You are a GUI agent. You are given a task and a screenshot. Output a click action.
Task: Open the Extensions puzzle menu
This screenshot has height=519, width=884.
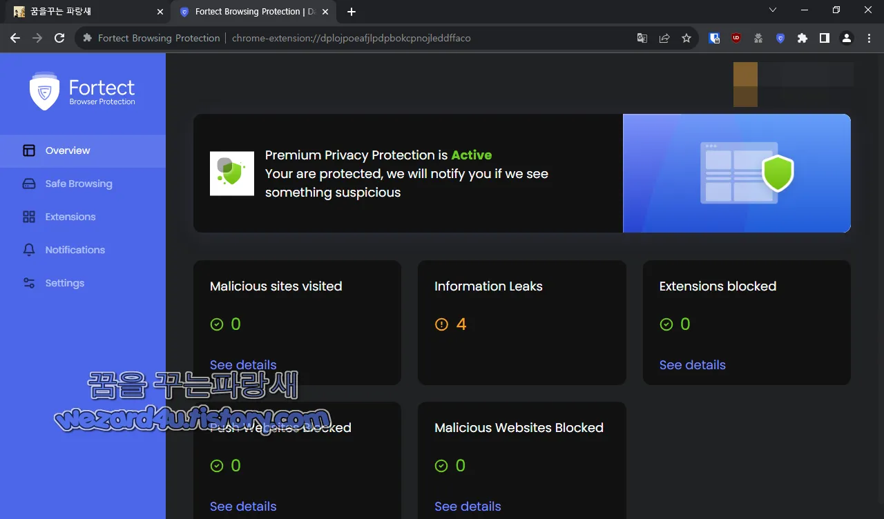(x=803, y=38)
